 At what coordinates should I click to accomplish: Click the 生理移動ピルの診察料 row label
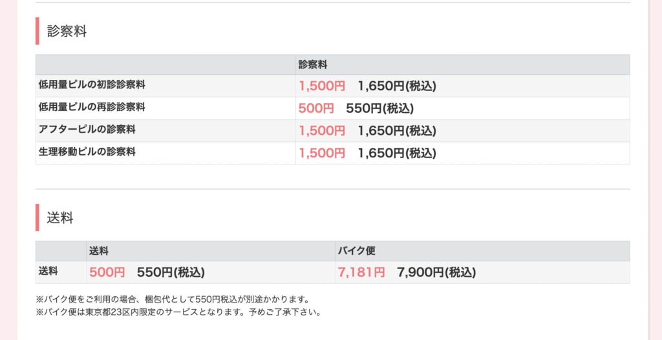(87, 152)
